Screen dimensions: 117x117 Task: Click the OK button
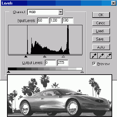pyautogui.click(x=101, y=15)
